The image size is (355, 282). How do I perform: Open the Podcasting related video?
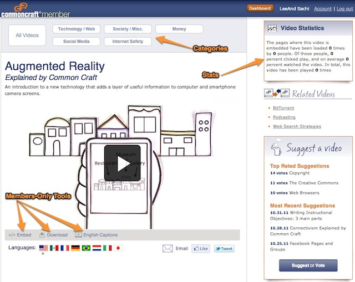[x=284, y=117]
